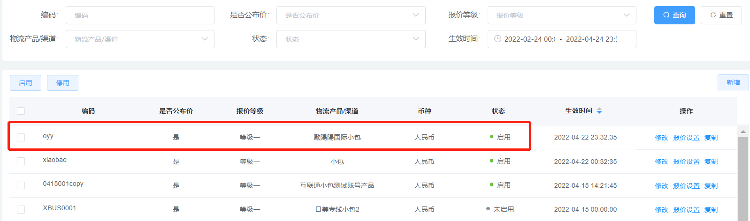Expand the 报价等级 dropdown

(x=561, y=15)
